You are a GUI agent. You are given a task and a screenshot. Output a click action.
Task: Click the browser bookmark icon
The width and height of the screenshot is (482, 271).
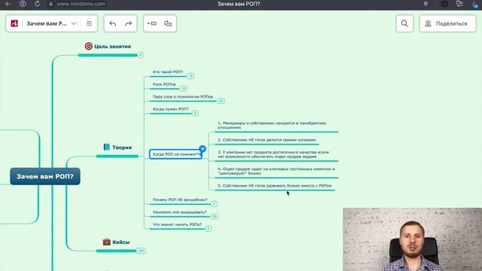pos(426,4)
